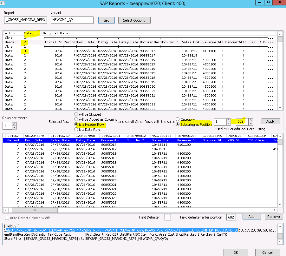Viewport: 286px width, 256px height.
Task: Decrease Rows per record value
Action: coord(14,127)
